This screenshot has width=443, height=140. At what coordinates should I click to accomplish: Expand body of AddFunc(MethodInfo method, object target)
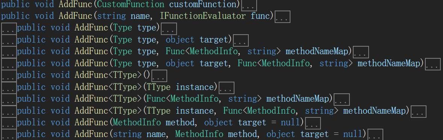[313, 123]
